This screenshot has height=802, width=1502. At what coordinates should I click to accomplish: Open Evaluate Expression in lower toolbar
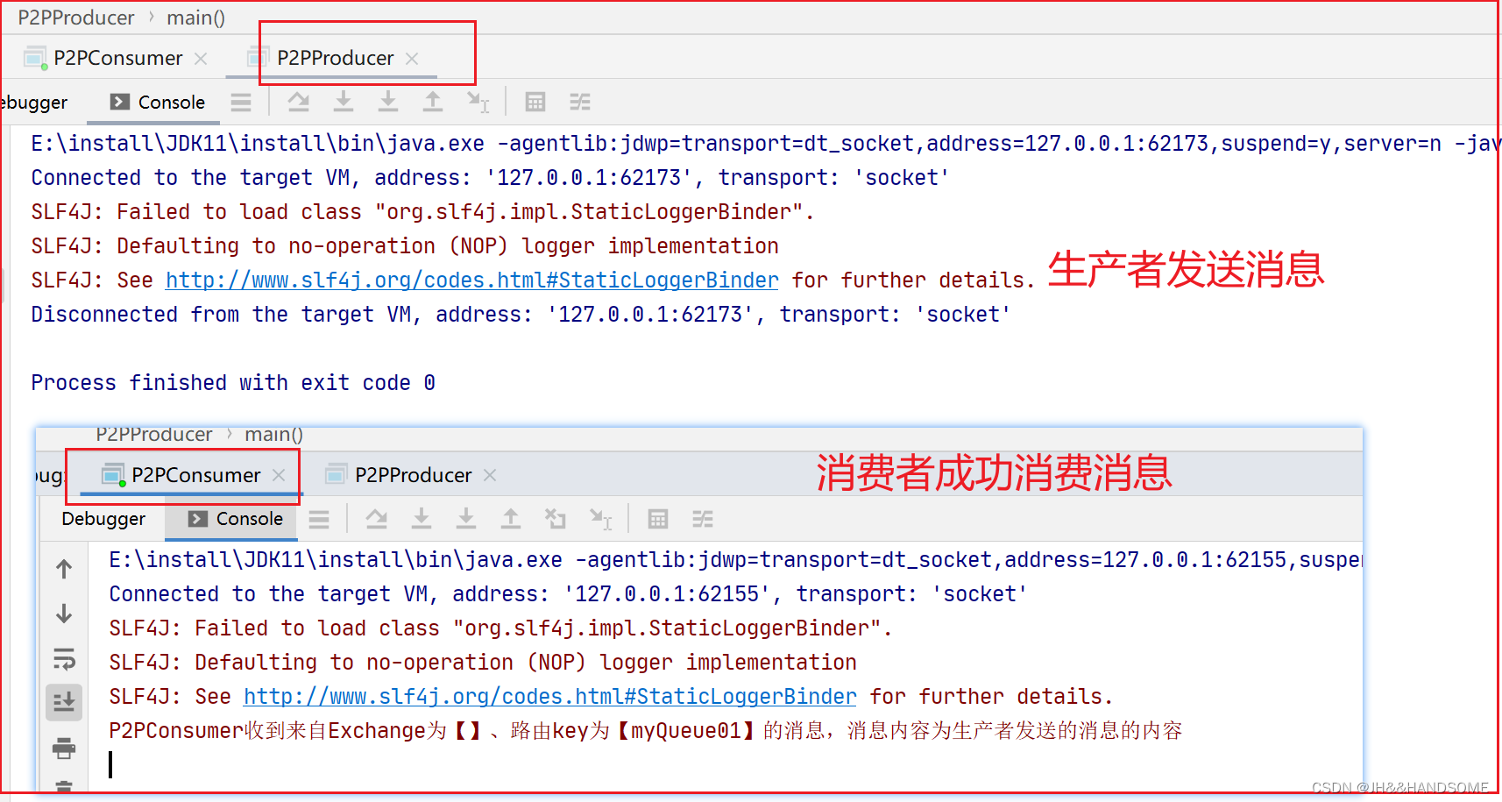point(658,520)
